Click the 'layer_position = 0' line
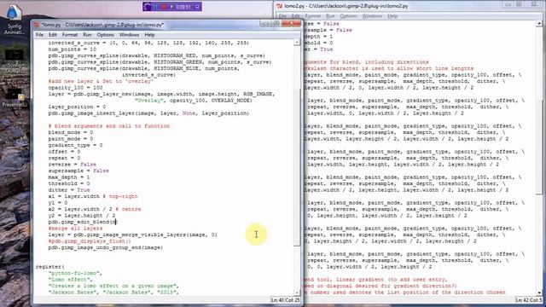 (x=77, y=107)
